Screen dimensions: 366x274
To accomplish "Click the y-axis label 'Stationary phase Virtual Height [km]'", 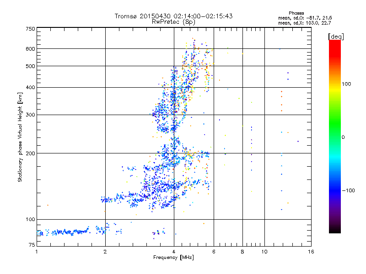I will click(x=20, y=137).
